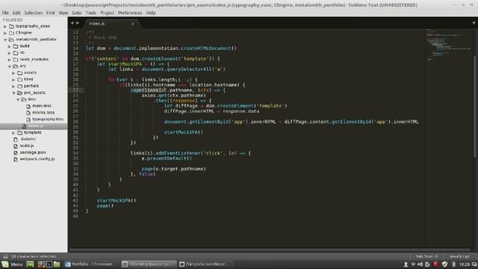Open the Goto menu

tap(76, 13)
